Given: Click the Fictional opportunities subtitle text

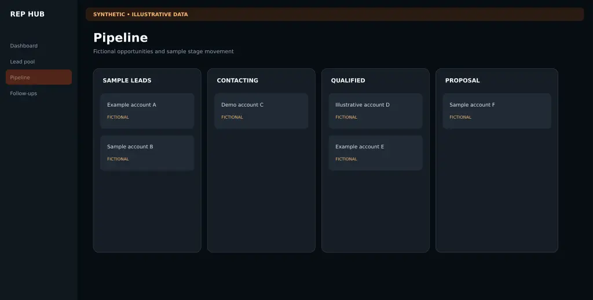Looking at the screenshot, I should [163, 52].
